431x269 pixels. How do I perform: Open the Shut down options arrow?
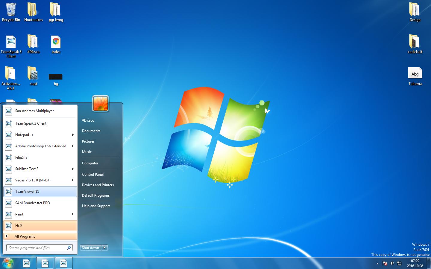[104, 248]
